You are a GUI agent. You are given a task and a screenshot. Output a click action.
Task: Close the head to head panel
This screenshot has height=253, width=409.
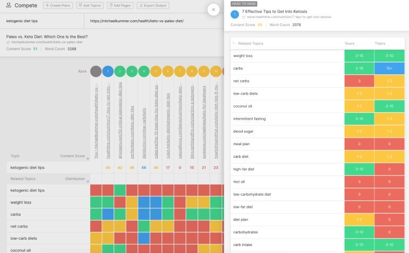214,10
